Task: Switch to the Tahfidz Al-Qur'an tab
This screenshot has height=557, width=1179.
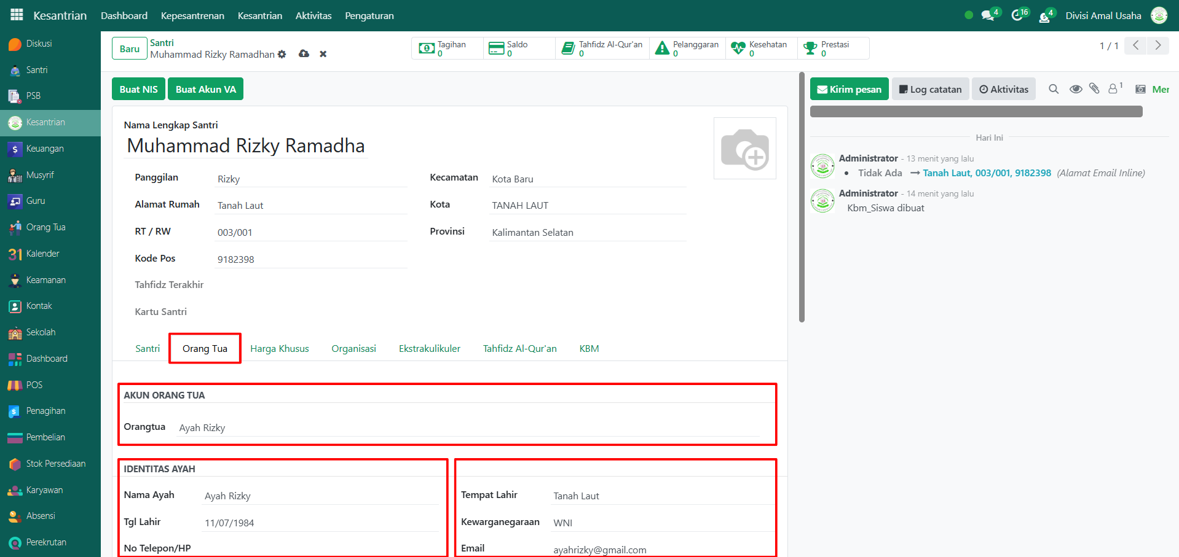Action: click(519, 349)
